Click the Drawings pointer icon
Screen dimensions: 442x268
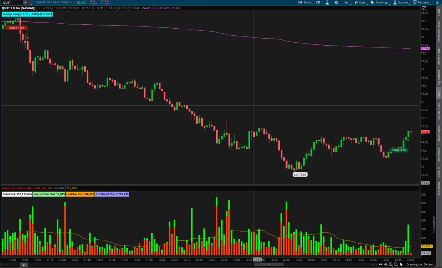click(372, 3)
